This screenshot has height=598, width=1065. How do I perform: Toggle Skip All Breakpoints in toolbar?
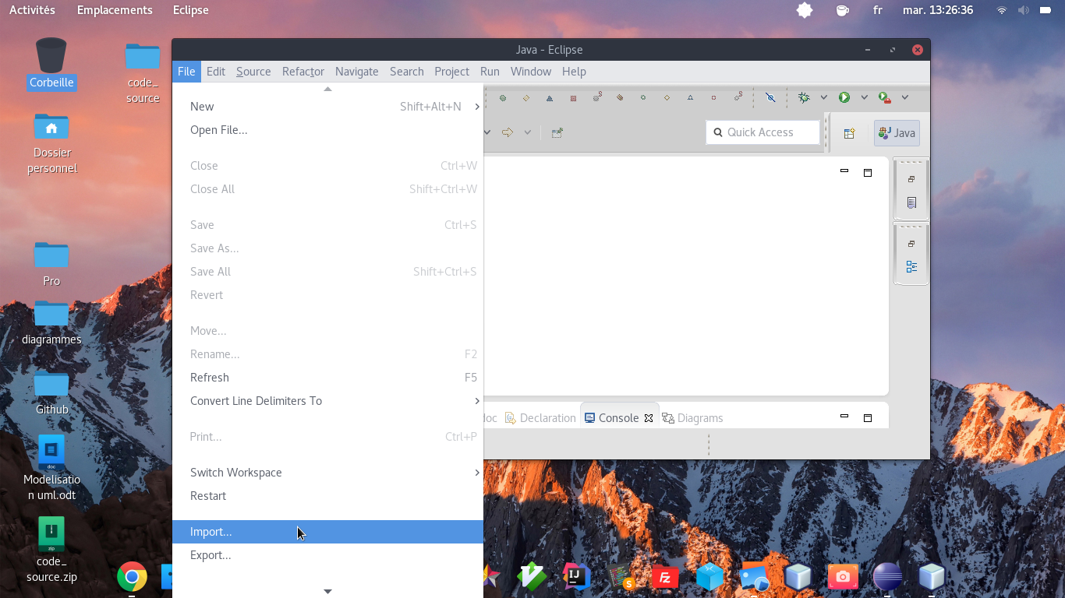pos(770,97)
